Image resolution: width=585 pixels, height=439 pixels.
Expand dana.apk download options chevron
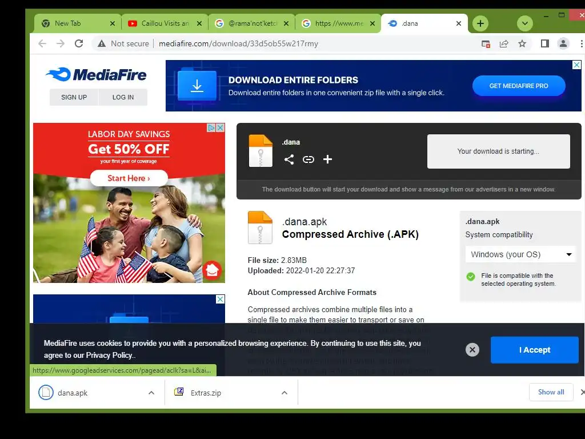click(151, 393)
